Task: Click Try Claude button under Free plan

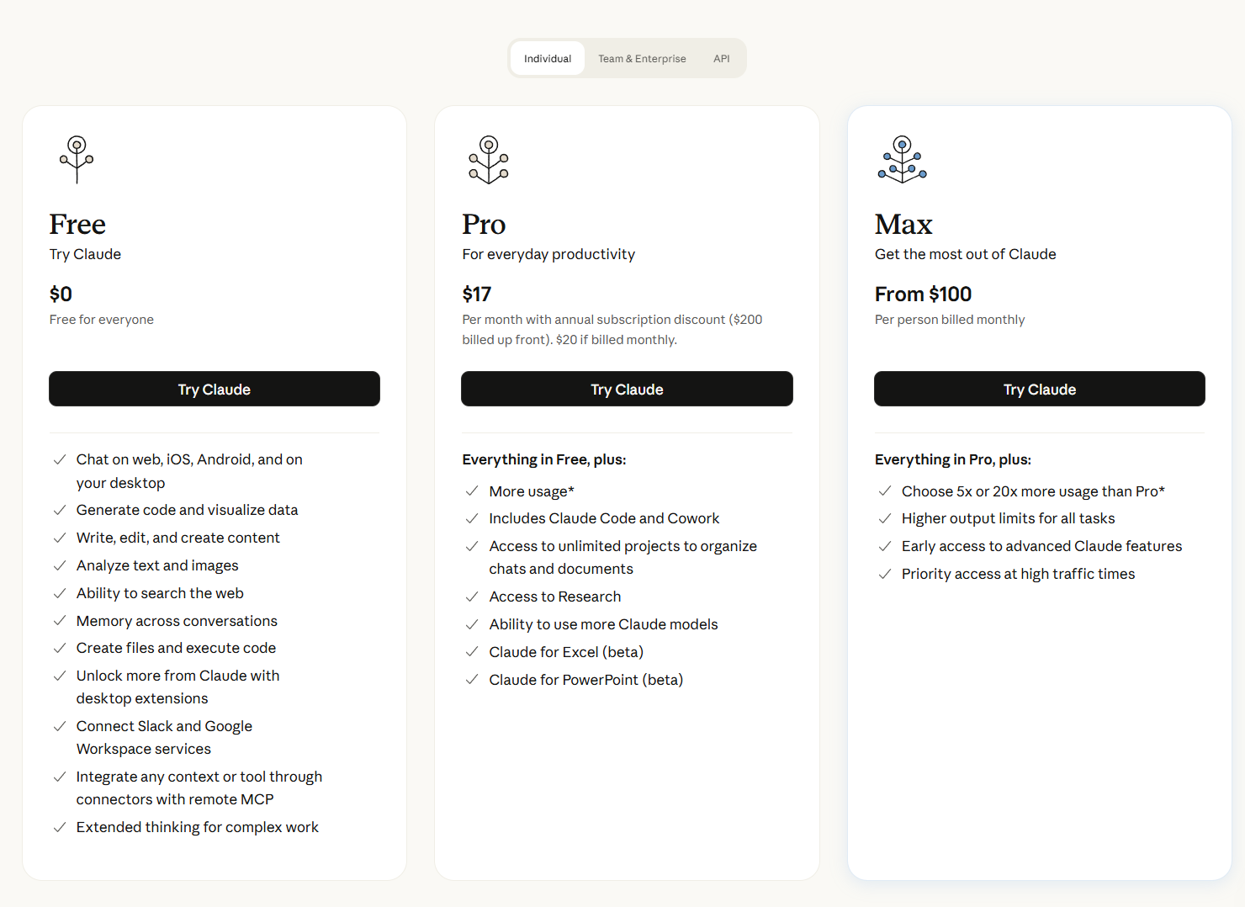Action: point(215,389)
